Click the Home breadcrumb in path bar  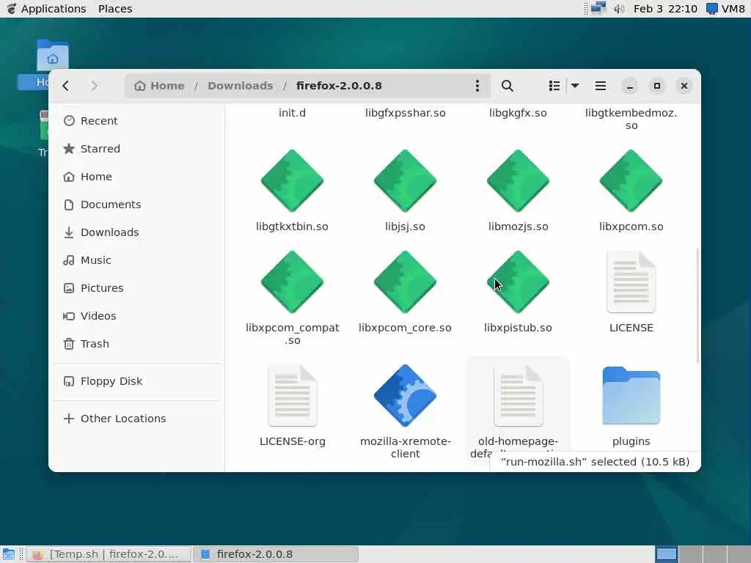point(159,87)
